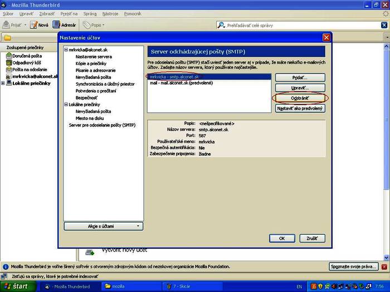This screenshot has height=292, width=390.
Task: Select Miesto na disku in account tree
Action: tap(90, 118)
